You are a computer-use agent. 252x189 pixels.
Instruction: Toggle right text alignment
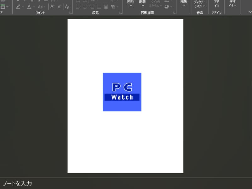[x=92, y=6]
